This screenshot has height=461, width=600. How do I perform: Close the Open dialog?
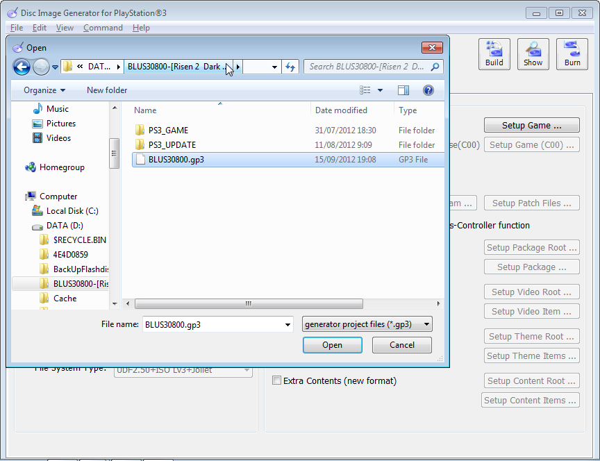432,47
